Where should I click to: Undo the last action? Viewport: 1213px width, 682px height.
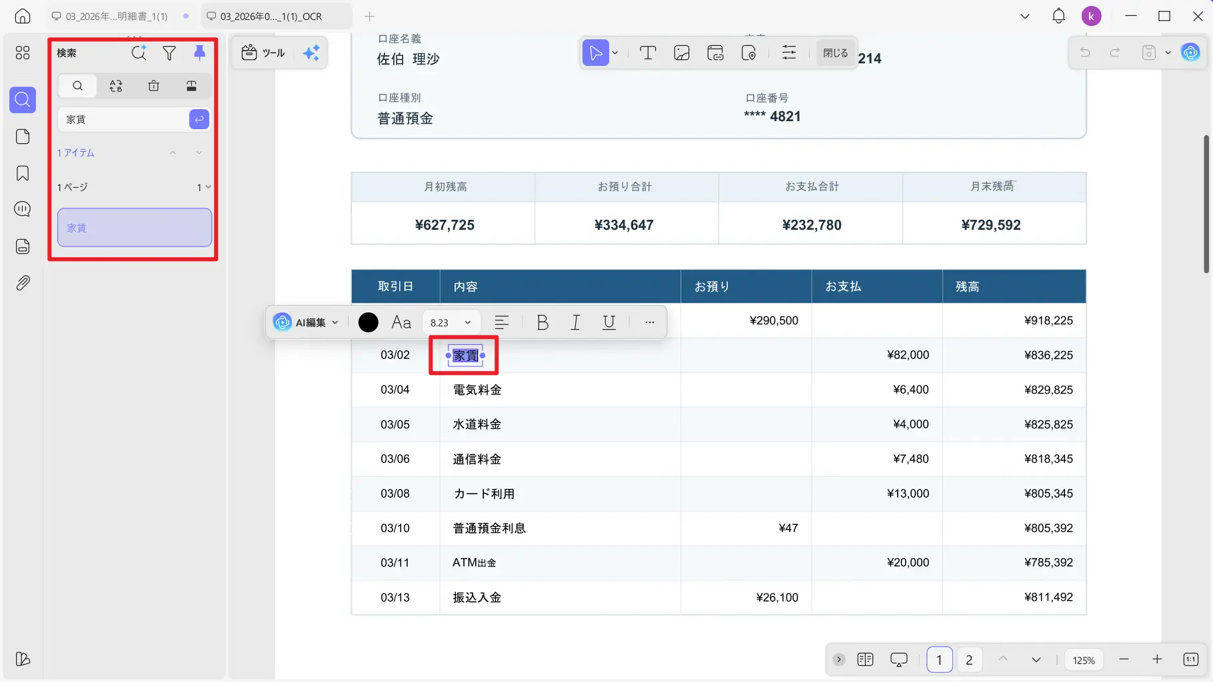pyautogui.click(x=1085, y=52)
